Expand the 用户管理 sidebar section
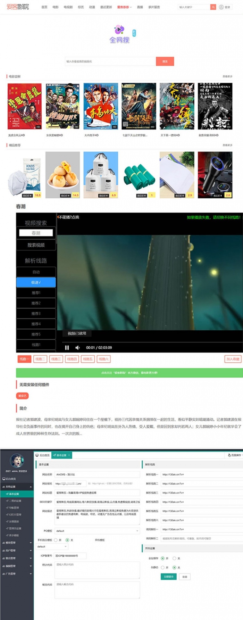243x620 pixels. point(17,551)
